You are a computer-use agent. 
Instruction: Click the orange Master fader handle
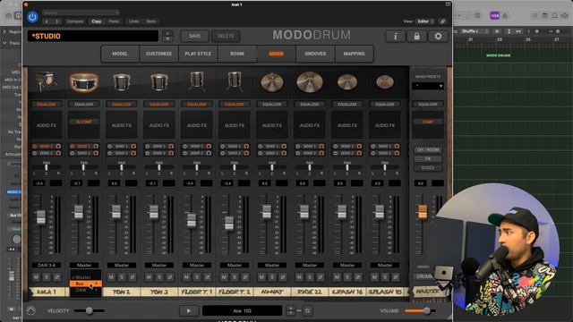click(x=422, y=212)
